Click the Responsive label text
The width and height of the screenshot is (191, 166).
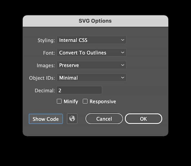pos(103,102)
